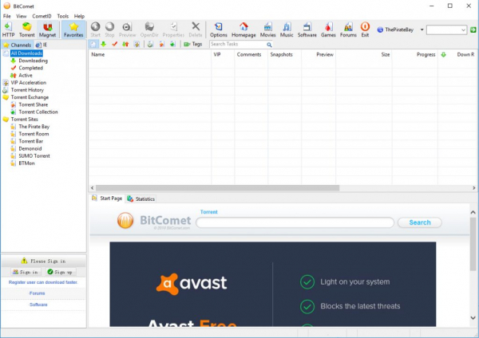The height and width of the screenshot is (338, 479).
Task: Click the start page vertical scrollbar thumb
Action: (x=473, y=244)
